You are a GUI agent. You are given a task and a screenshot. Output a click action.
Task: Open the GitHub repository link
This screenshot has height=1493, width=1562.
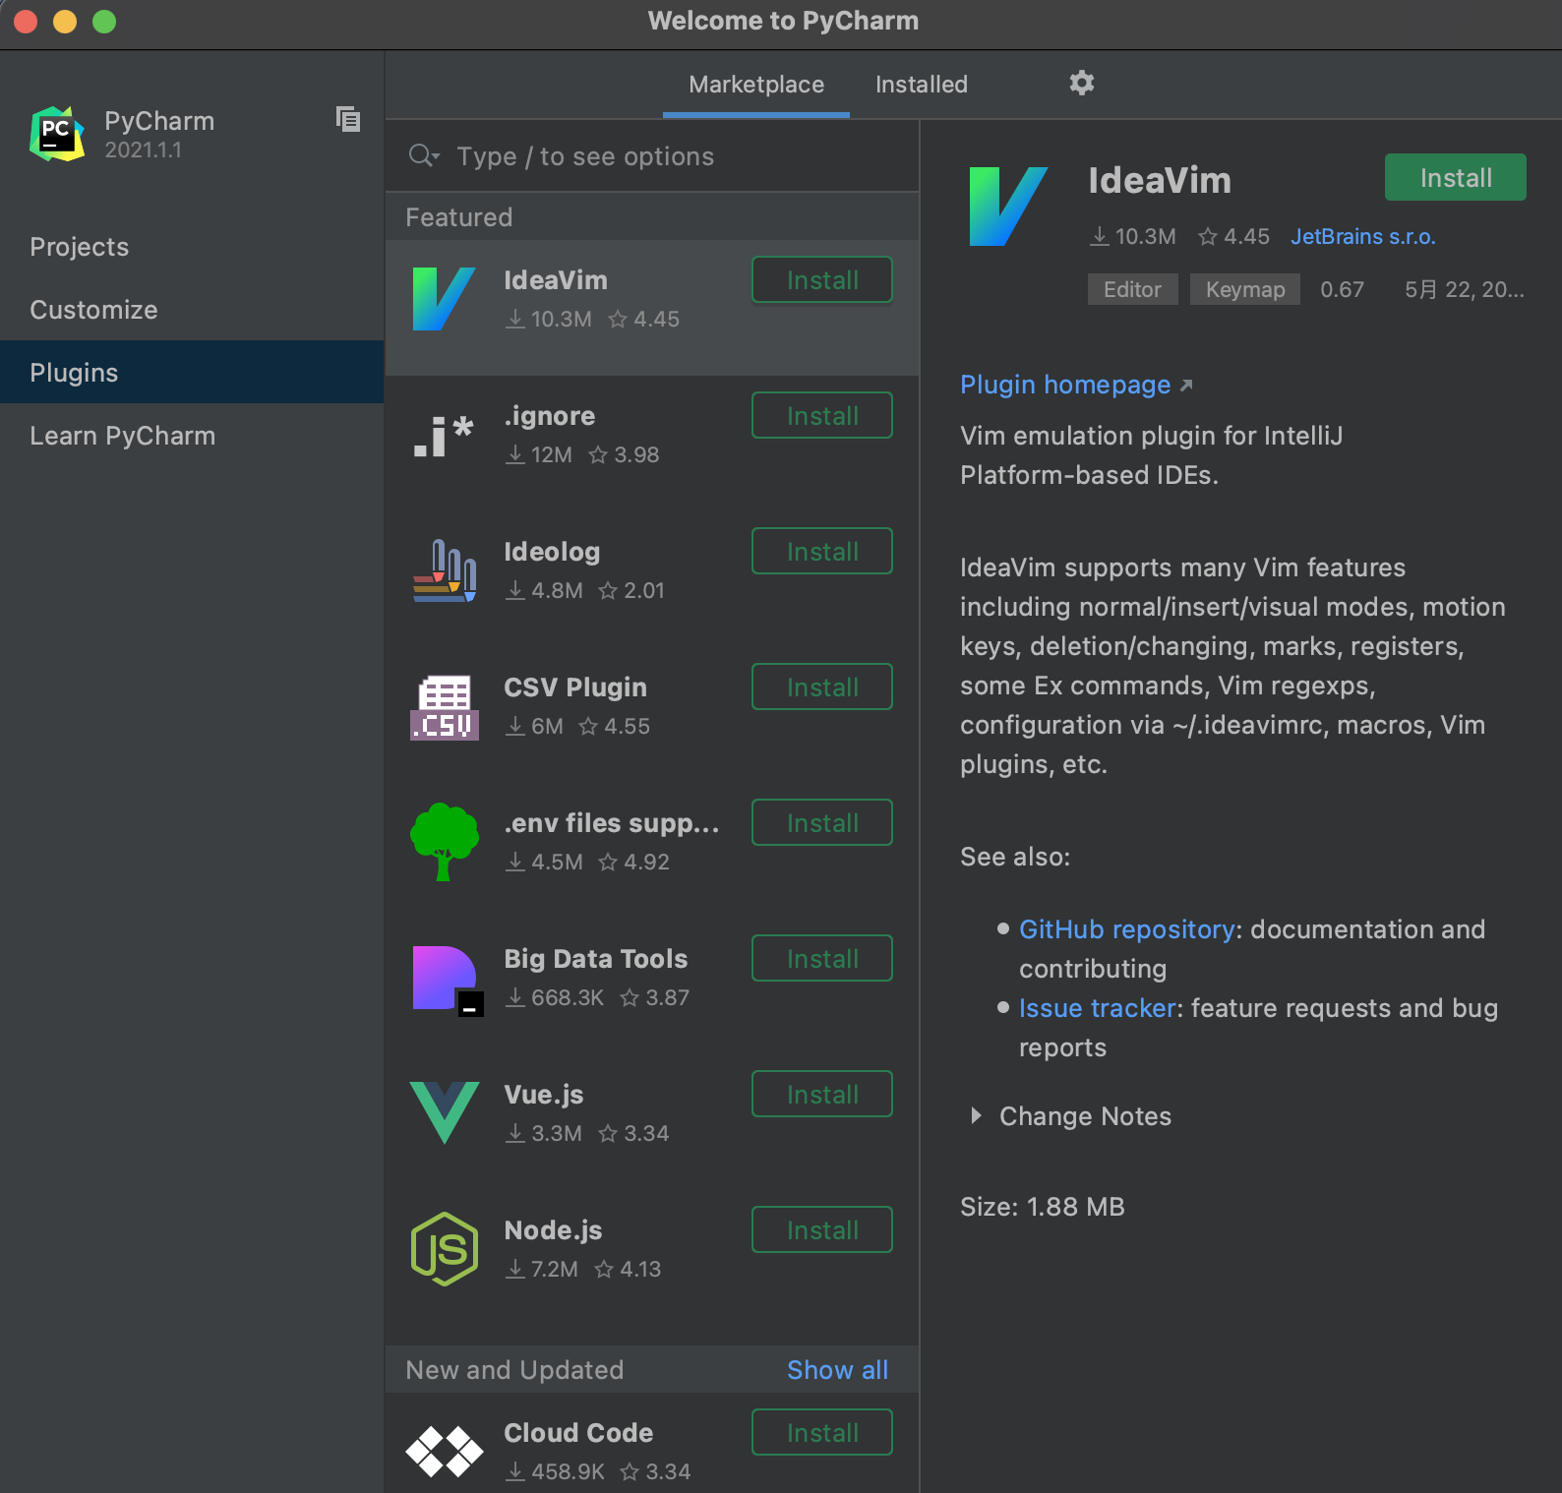click(1127, 929)
